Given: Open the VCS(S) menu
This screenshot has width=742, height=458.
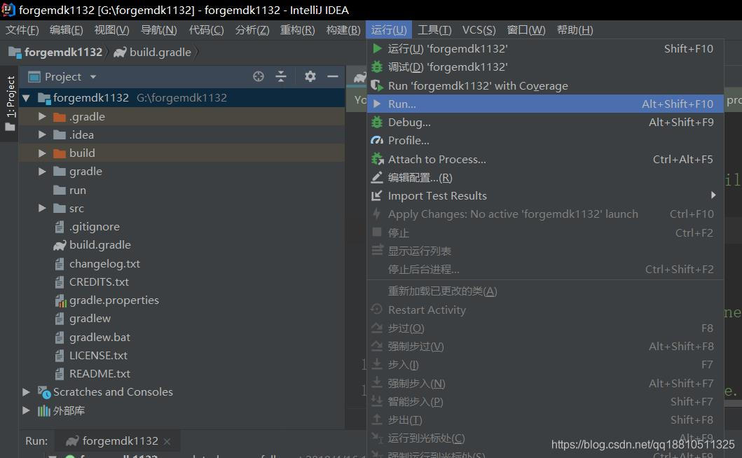Looking at the screenshot, I should click(479, 30).
